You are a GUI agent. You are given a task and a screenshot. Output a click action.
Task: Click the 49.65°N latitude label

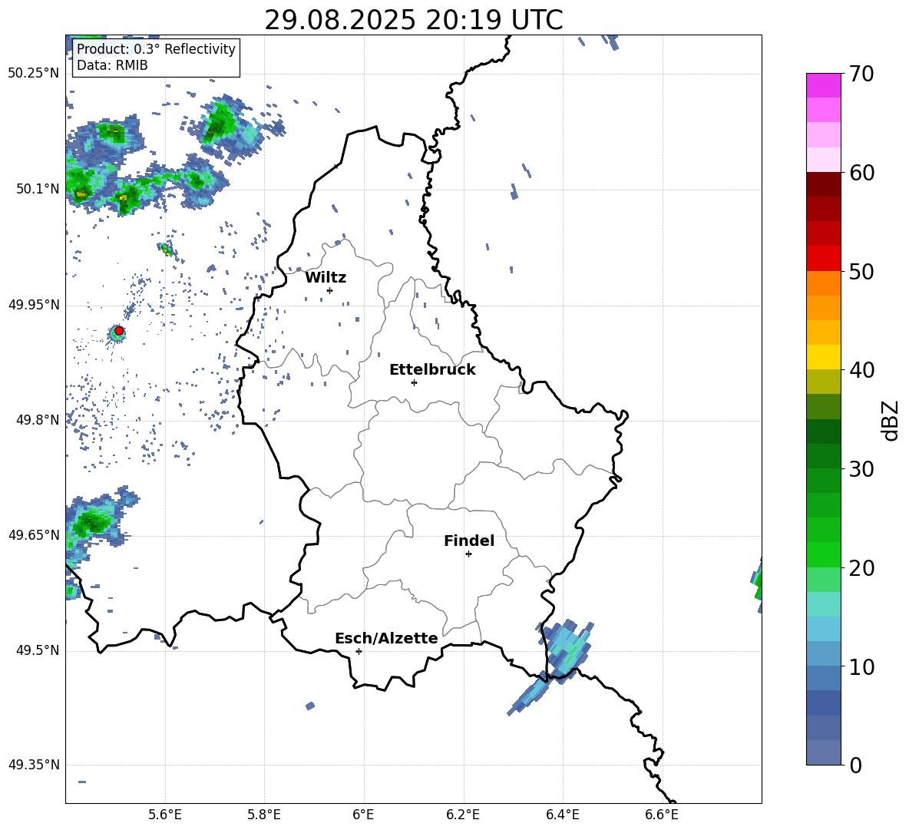click(34, 534)
